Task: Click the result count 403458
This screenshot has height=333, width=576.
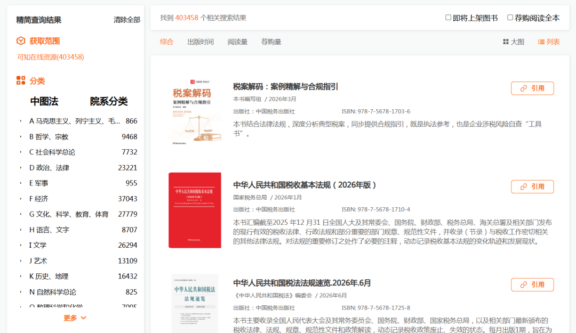Action: pos(187,18)
